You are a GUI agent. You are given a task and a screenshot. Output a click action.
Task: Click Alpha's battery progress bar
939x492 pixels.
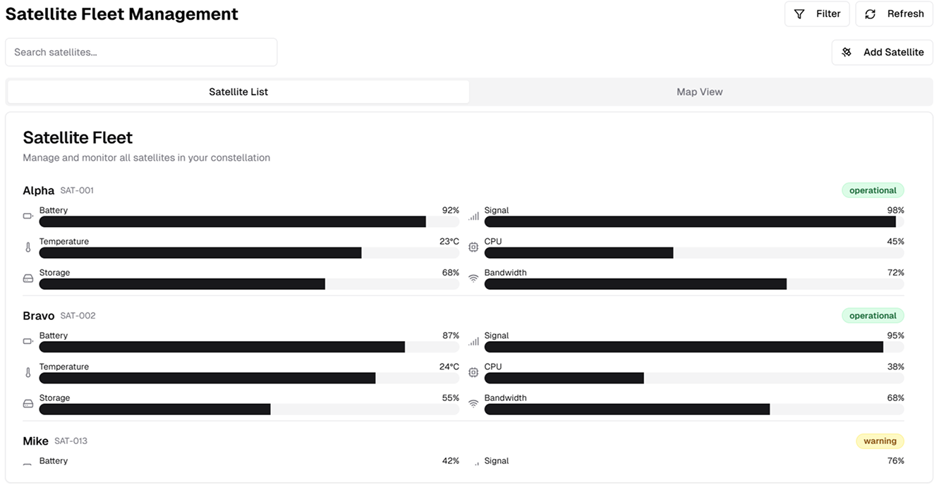click(249, 222)
